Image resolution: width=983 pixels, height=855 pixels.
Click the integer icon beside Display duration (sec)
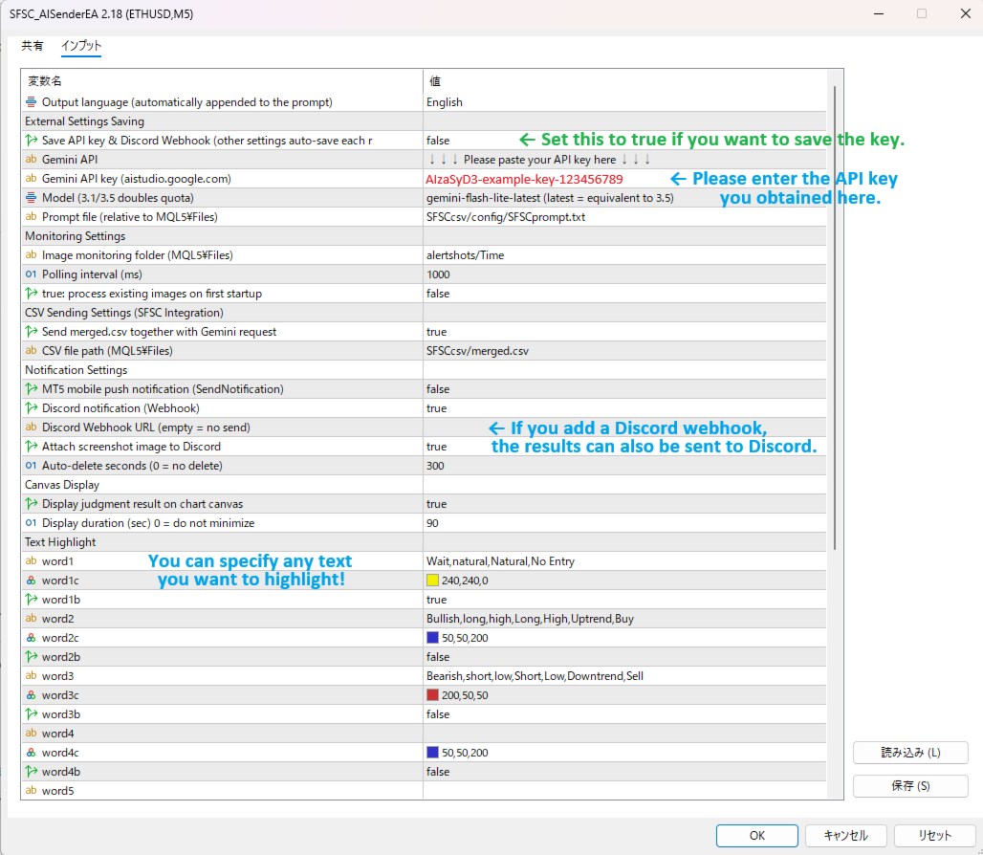[31, 523]
